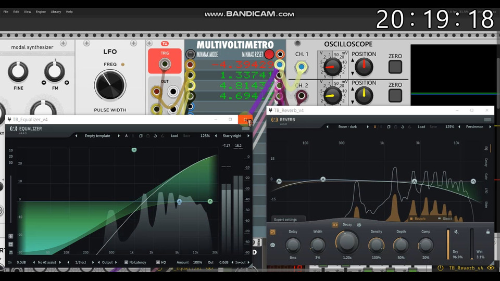Click the Reverb Dry/Wet lock icon
This screenshot has width=500, height=281.
tap(488, 232)
